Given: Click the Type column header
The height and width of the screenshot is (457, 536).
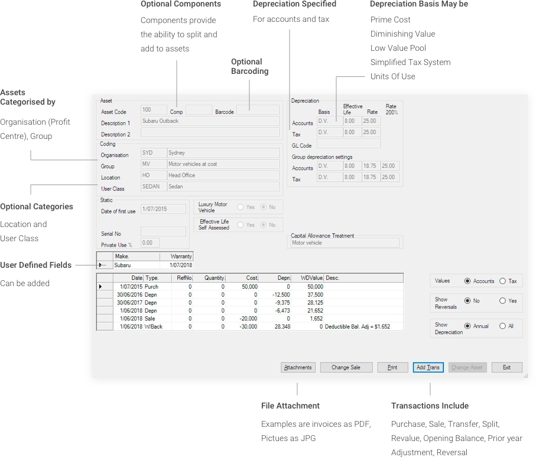Looking at the screenshot, I should pos(158,278).
